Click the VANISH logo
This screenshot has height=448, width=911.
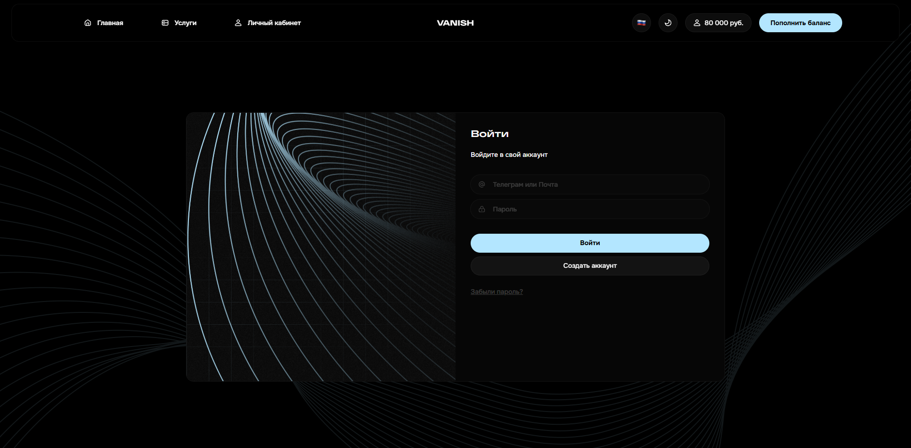point(455,23)
